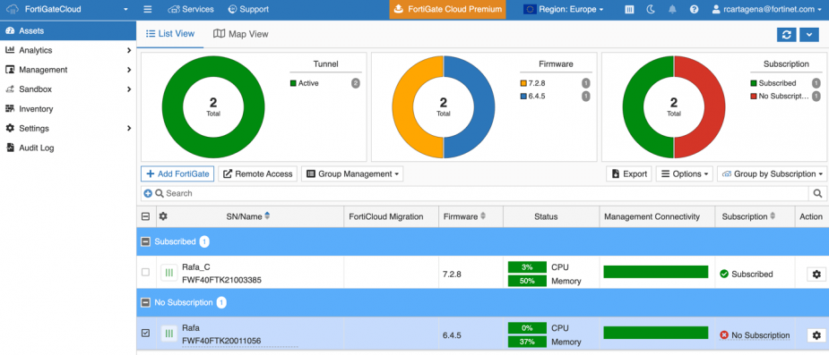Toggle the select-all header checkbox
This screenshot has height=355, width=829.
point(146,216)
